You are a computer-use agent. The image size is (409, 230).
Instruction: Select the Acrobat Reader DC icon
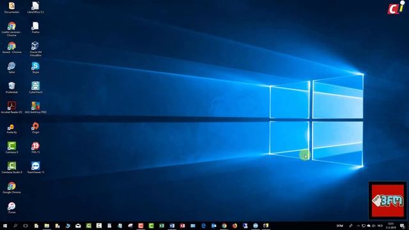pos(12,107)
